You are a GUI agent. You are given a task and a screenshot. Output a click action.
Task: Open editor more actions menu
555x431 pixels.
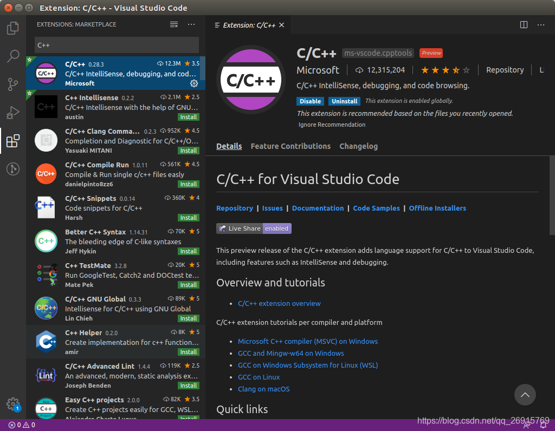click(x=541, y=25)
